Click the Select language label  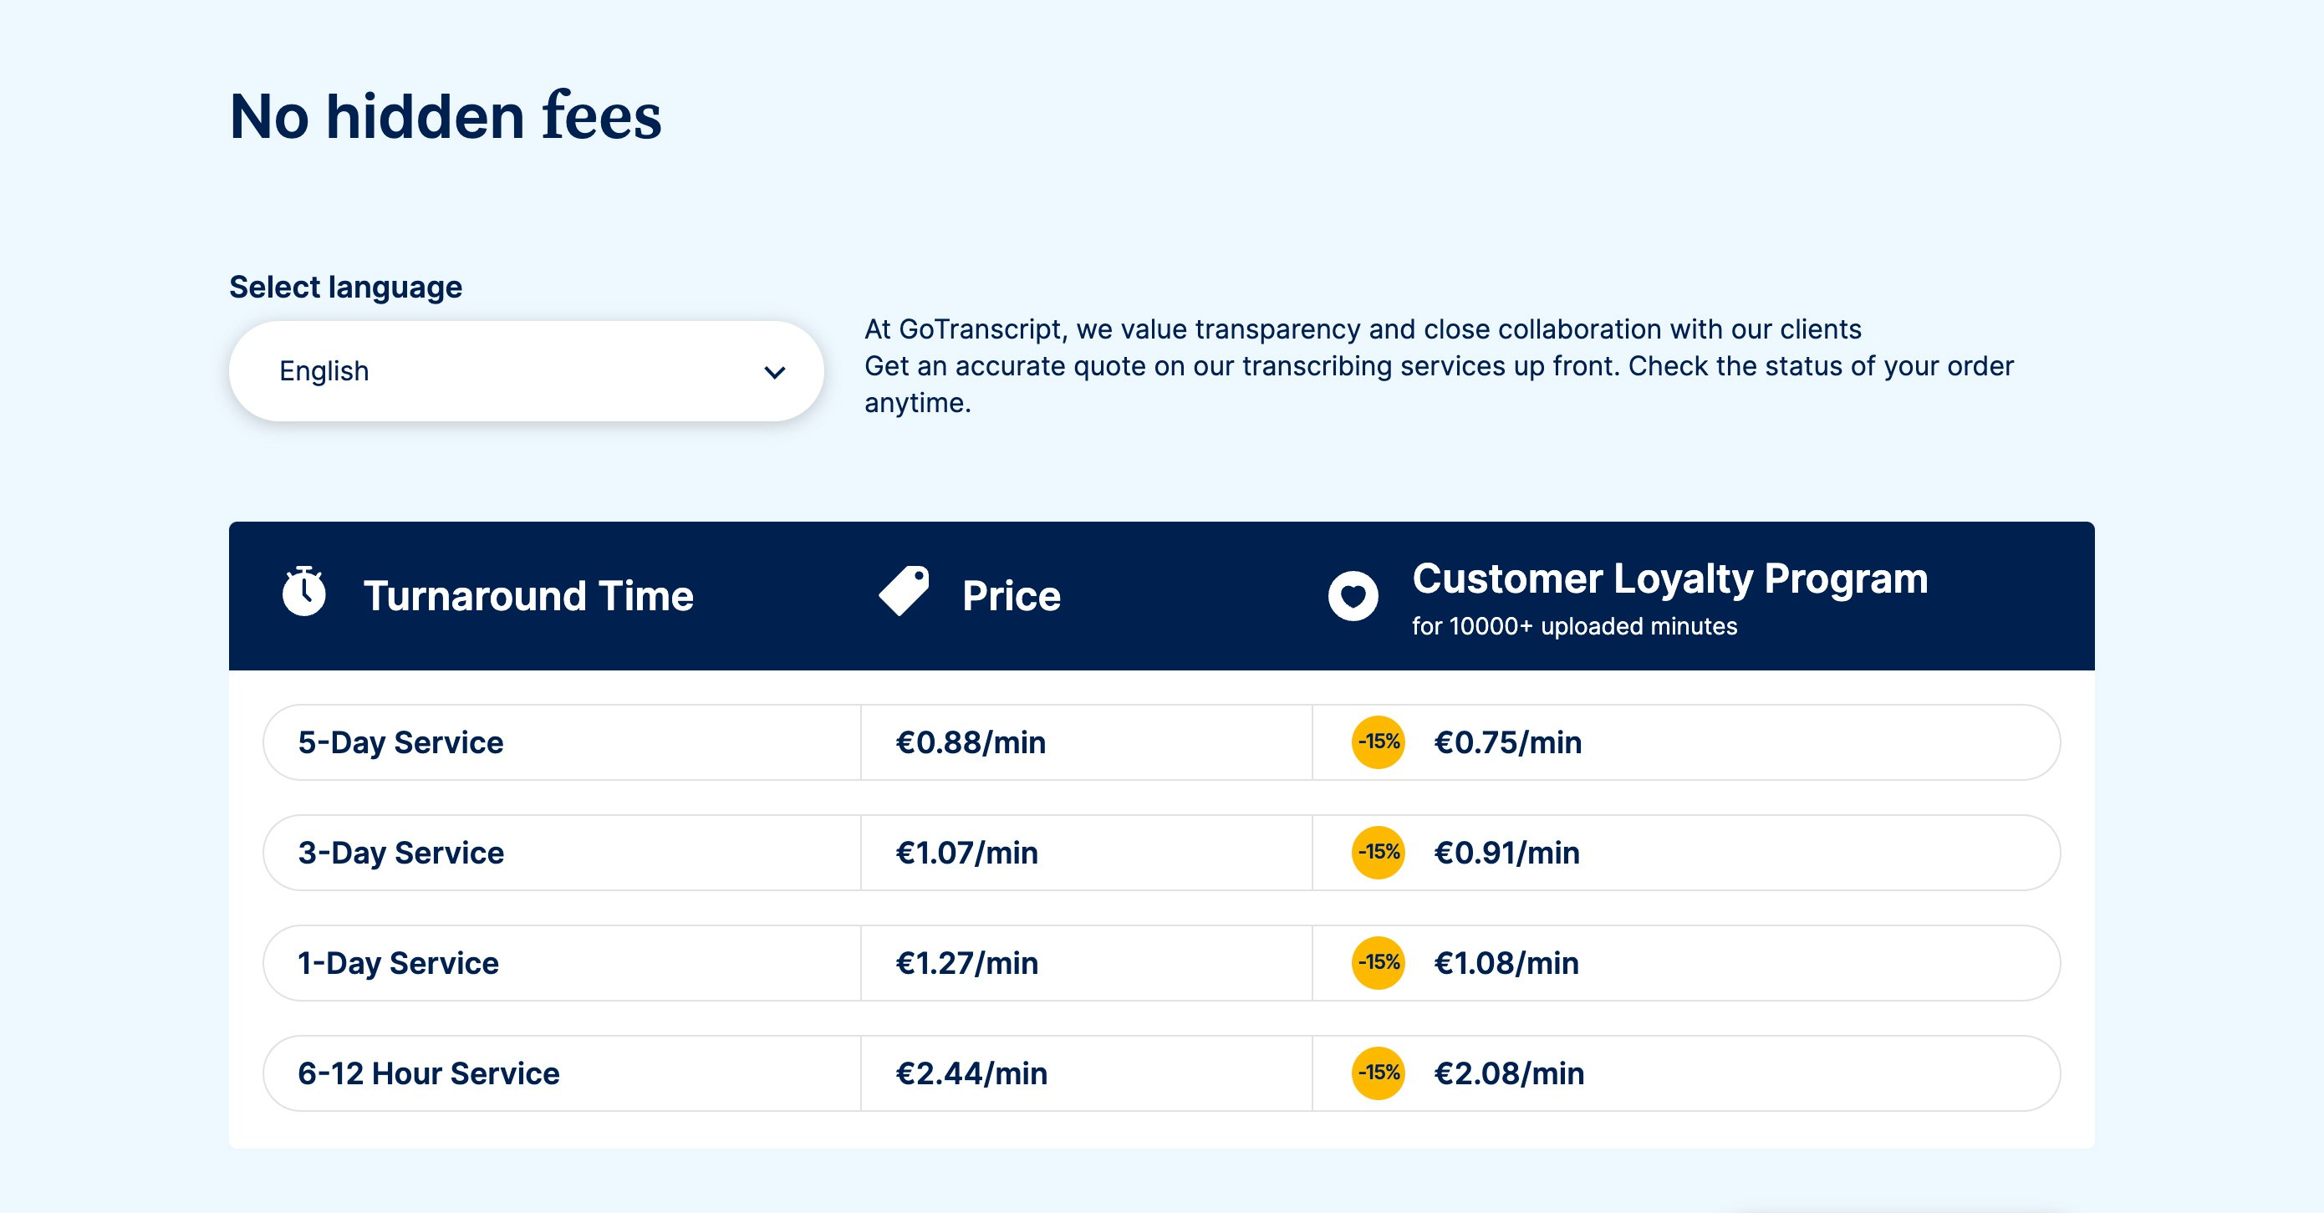point(345,287)
